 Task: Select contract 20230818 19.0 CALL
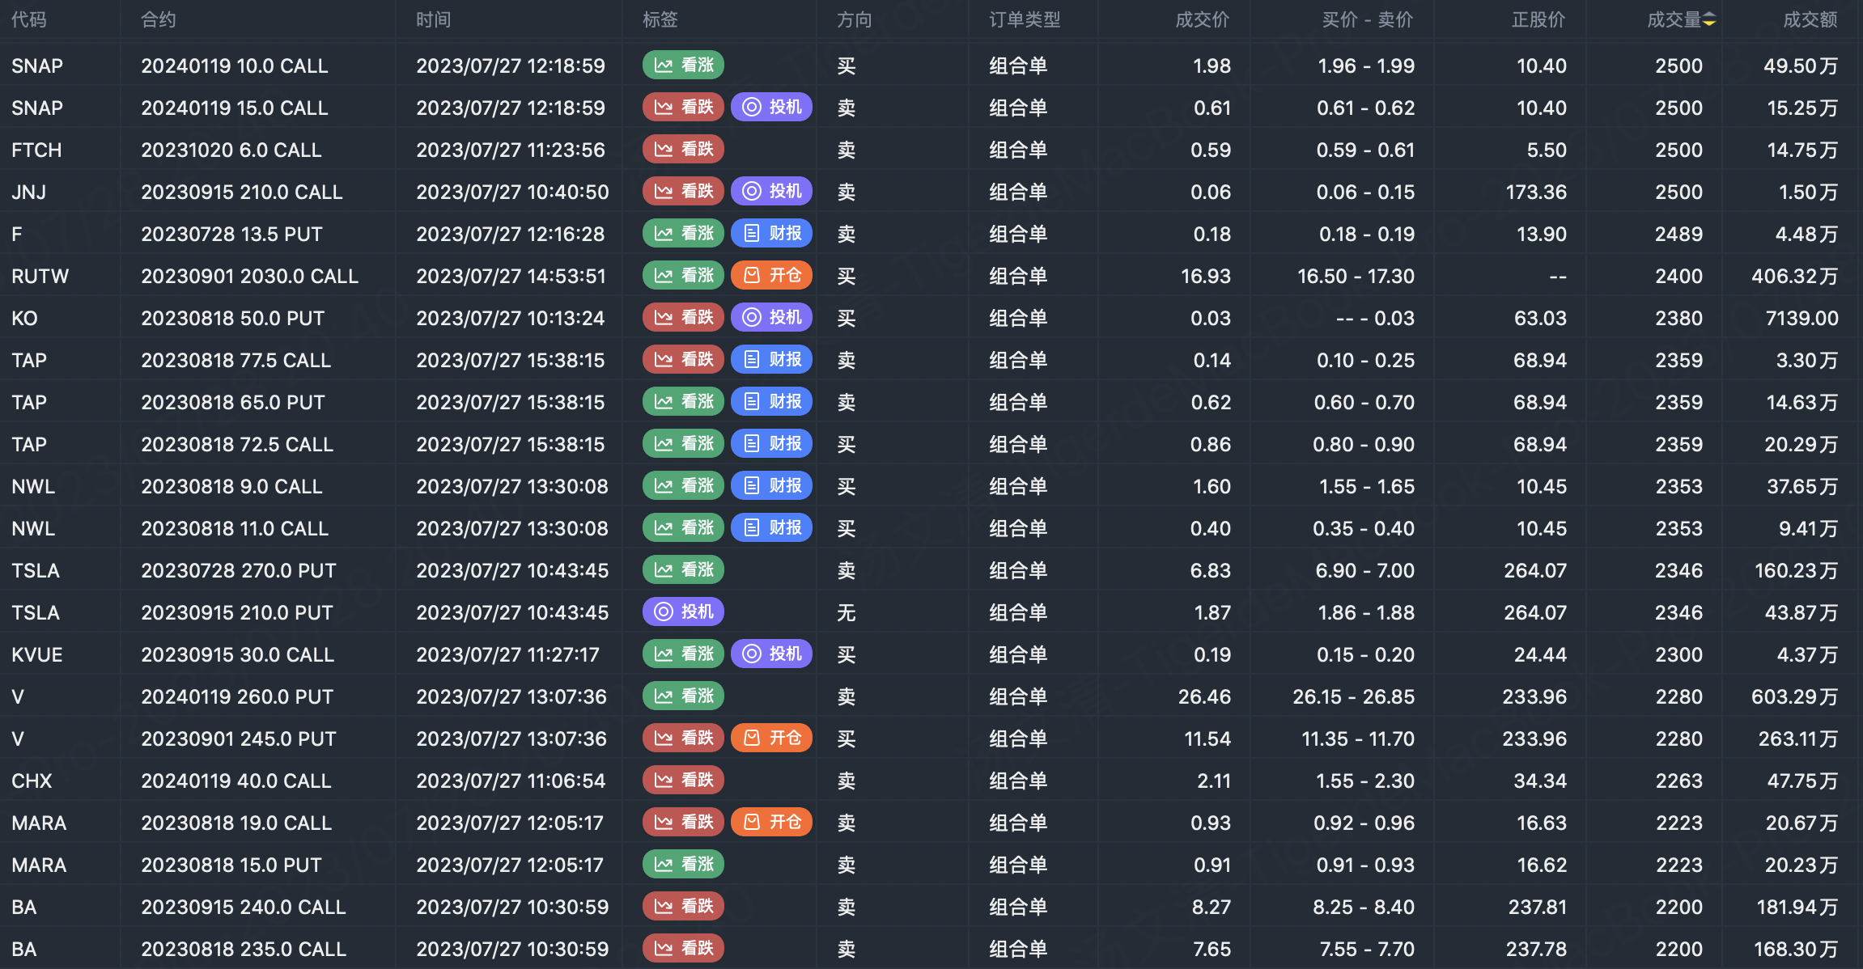[236, 823]
